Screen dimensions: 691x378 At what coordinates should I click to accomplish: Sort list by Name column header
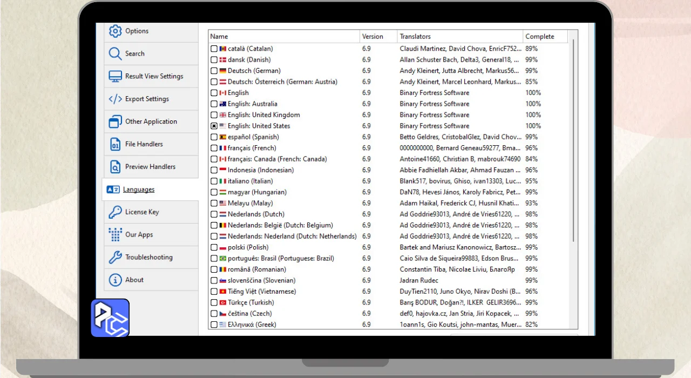click(x=283, y=37)
